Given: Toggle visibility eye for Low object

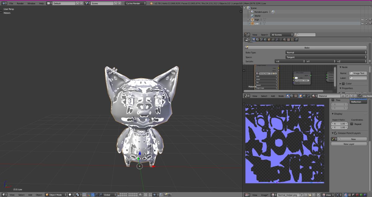Looking at the screenshot, I should pos(362,23).
